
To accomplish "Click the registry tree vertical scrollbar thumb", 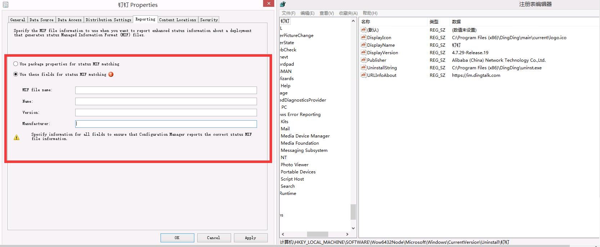I will 353,212.
